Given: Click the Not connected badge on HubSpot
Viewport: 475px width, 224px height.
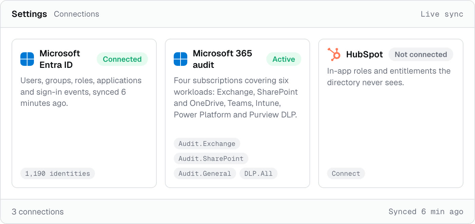Looking at the screenshot, I should pyautogui.click(x=421, y=54).
